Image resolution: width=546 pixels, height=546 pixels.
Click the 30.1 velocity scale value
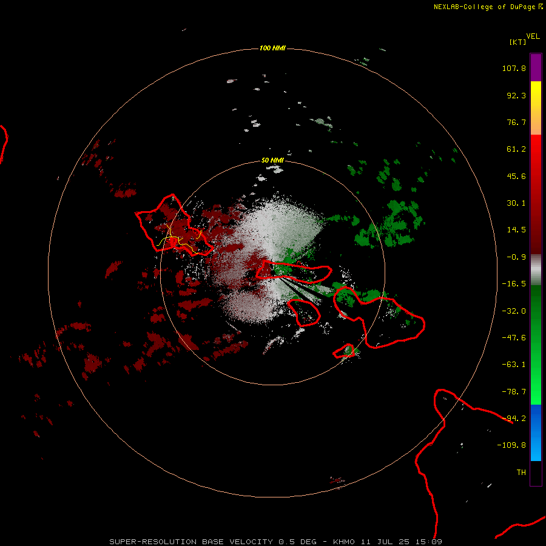pyautogui.click(x=516, y=203)
